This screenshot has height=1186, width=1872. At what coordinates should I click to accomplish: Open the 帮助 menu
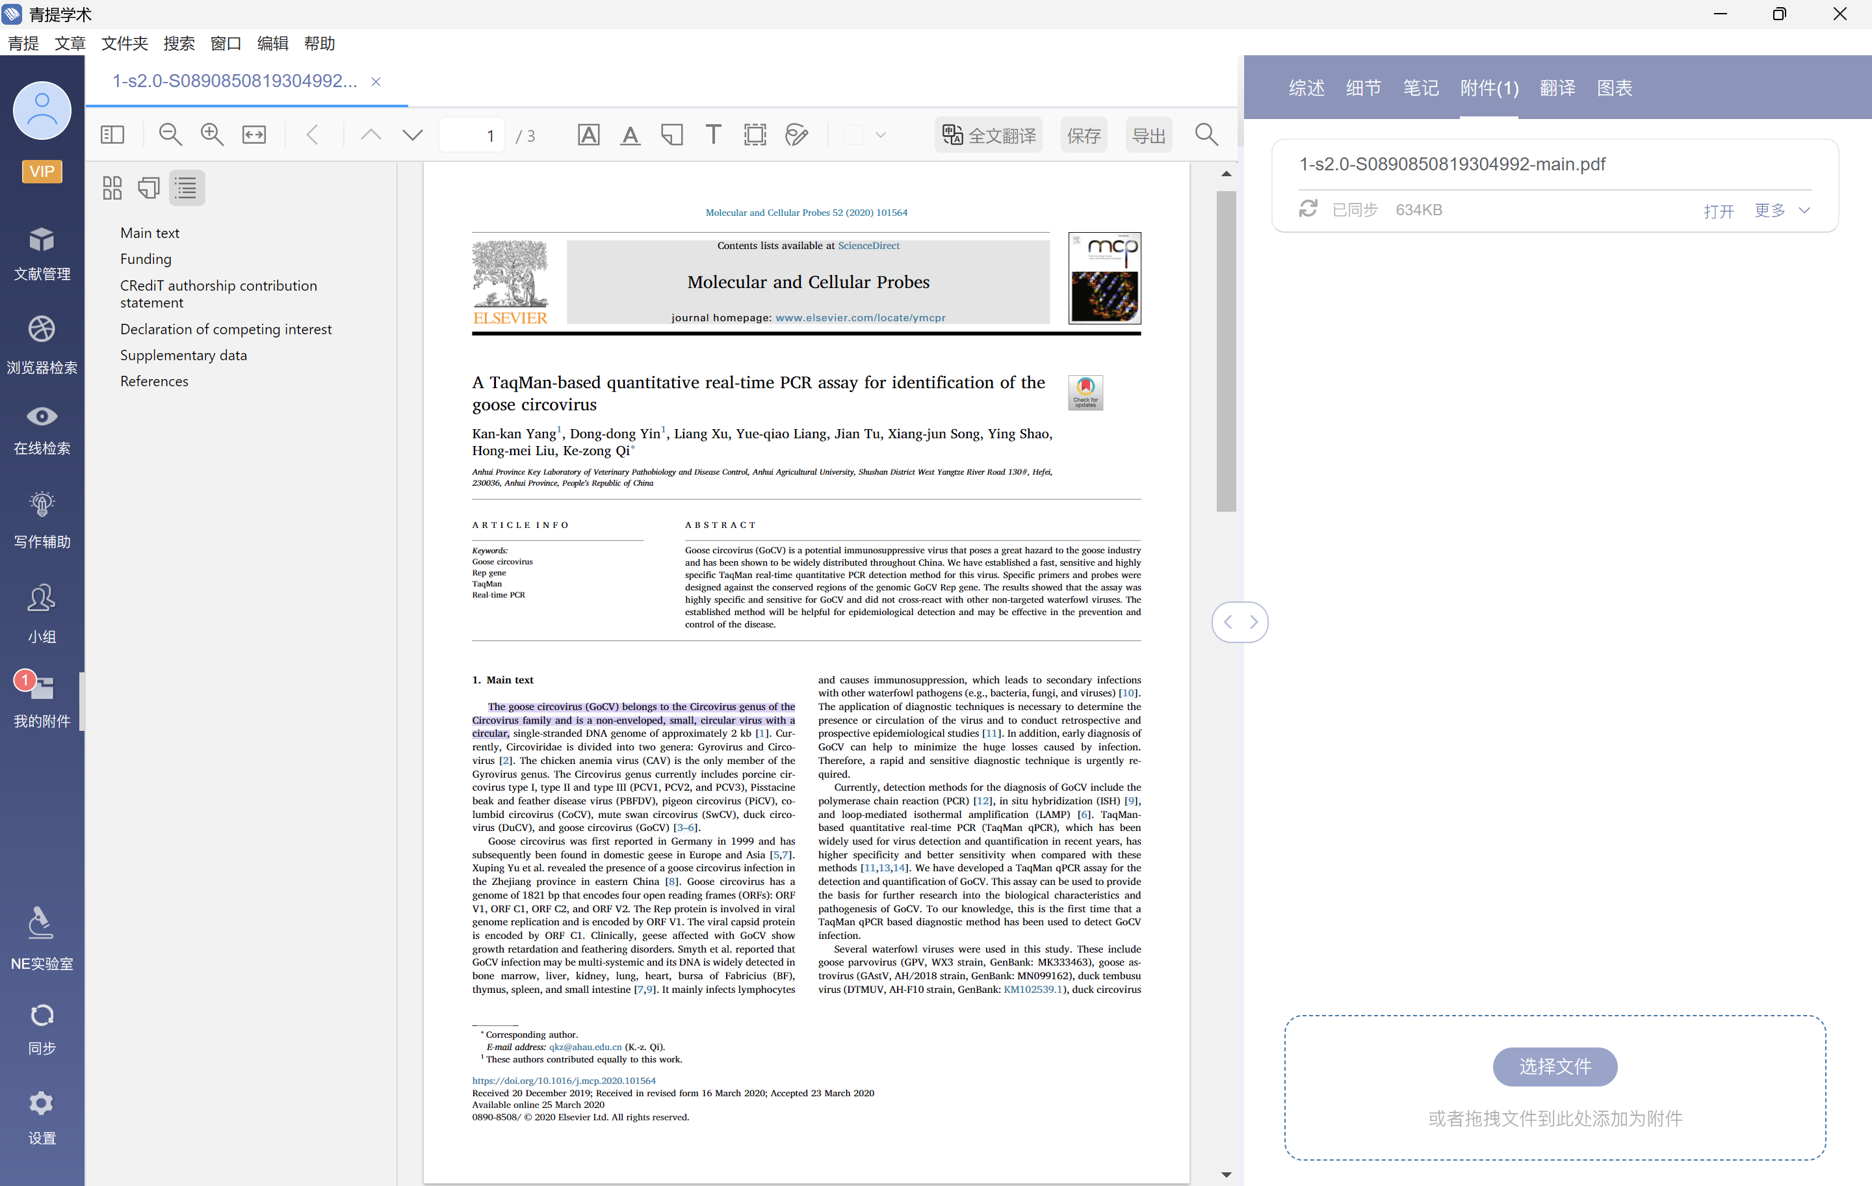tap(320, 44)
